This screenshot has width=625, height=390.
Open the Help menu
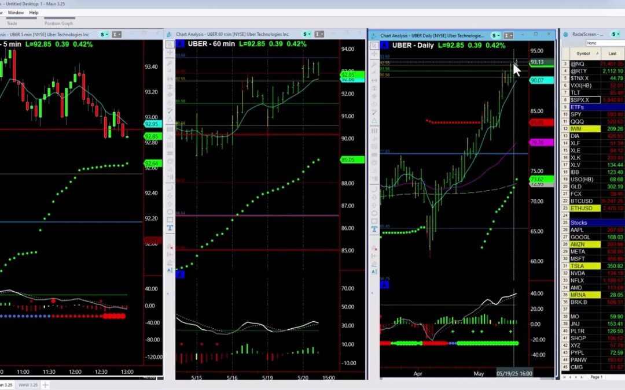point(34,13)
